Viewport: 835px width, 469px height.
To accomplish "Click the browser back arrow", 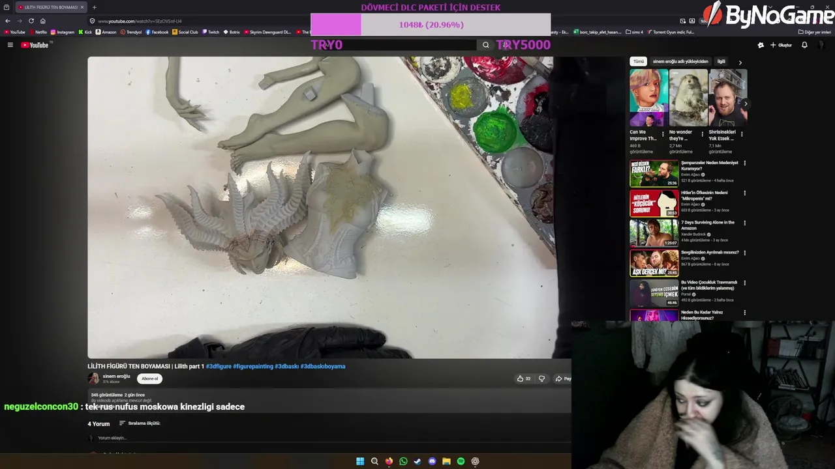I will pos(8,21).
